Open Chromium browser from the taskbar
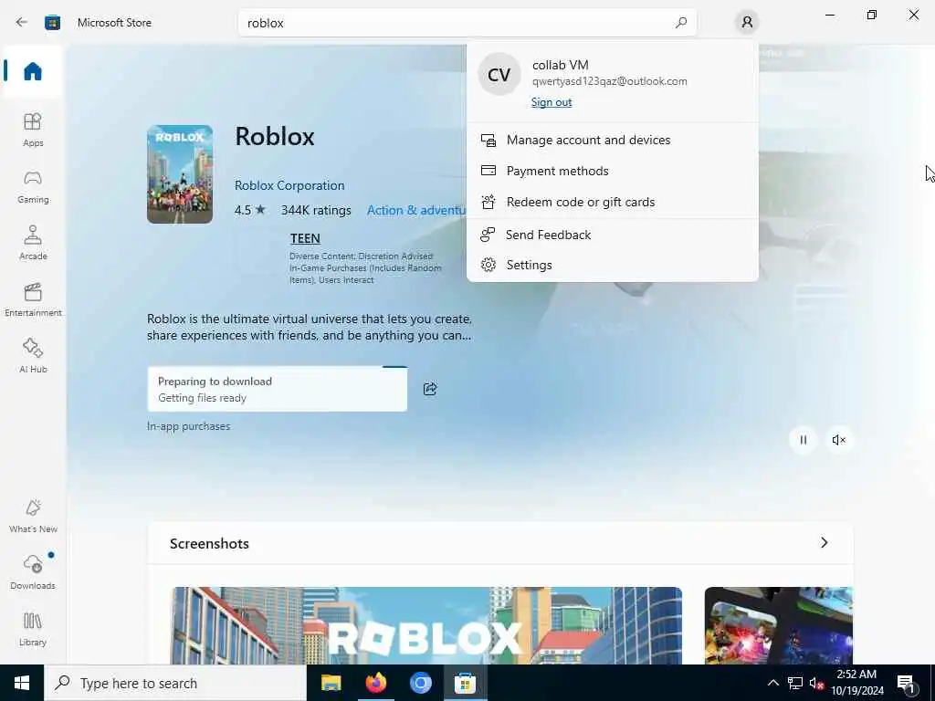Screen dimensions: 935x701 point(420,683)
